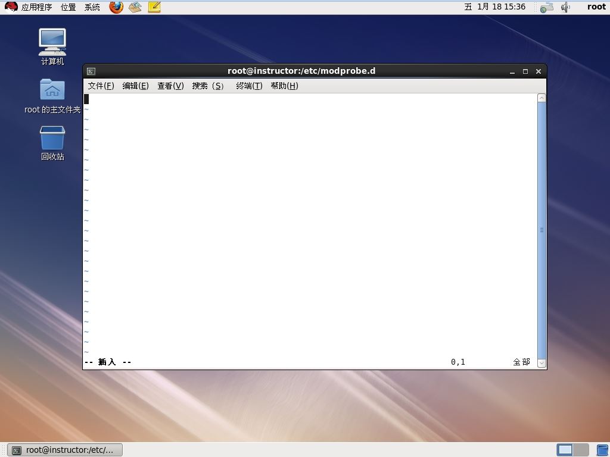Screen dimensions: 610x457
Task: Open the 搜索(S) terminal menu
Action: coord(208,86)
